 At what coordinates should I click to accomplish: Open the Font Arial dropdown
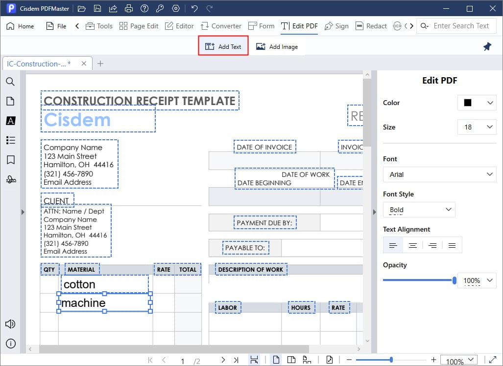[439, 174]
